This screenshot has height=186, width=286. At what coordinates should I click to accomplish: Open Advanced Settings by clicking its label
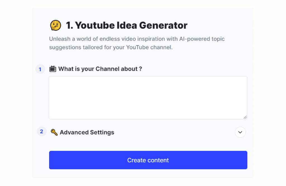click(x=87, y=132)
